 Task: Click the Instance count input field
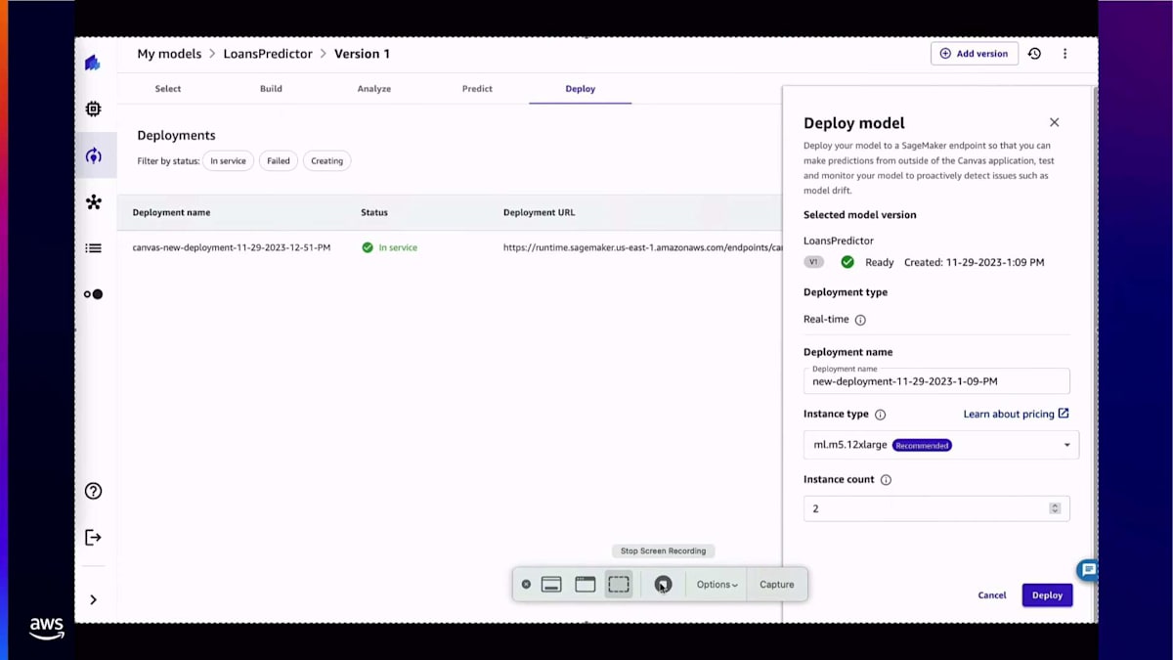(x=936, y=508)
